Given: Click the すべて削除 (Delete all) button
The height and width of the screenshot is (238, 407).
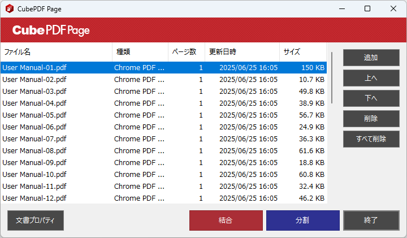Looking at the screenshot, I should (371, 139).
